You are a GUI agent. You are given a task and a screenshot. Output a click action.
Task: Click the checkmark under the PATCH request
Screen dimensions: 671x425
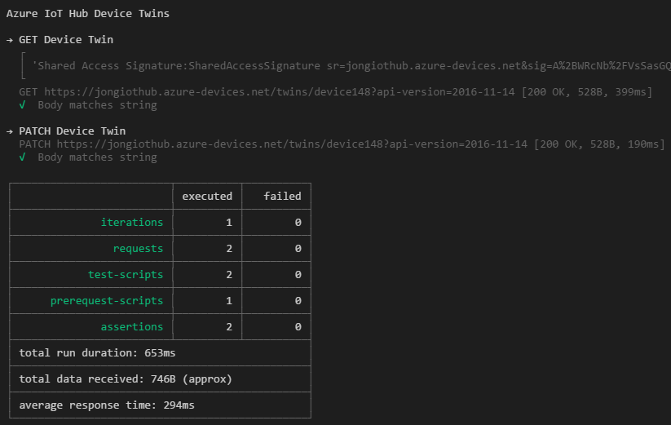click(x=23, y=157)
